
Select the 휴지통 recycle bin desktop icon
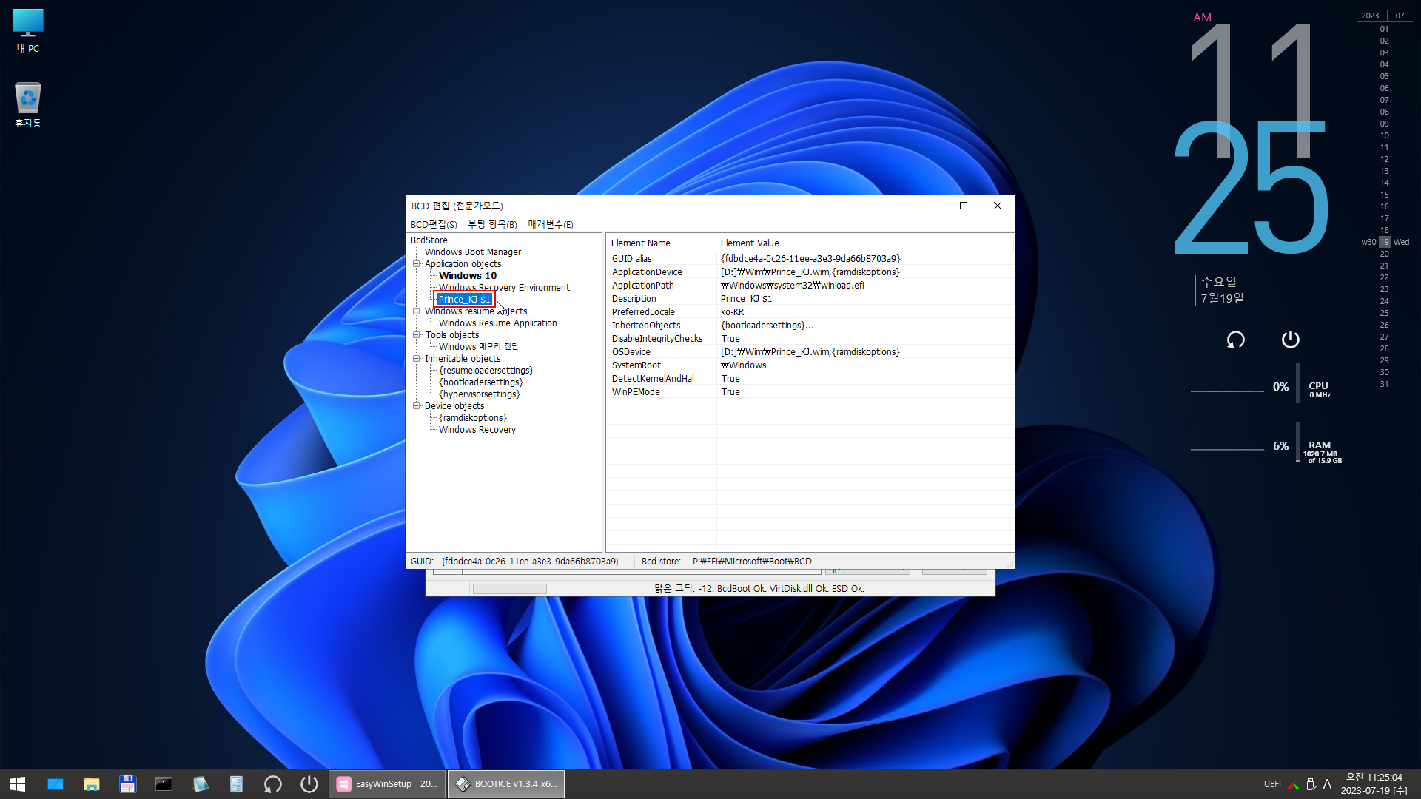point(28,105)
